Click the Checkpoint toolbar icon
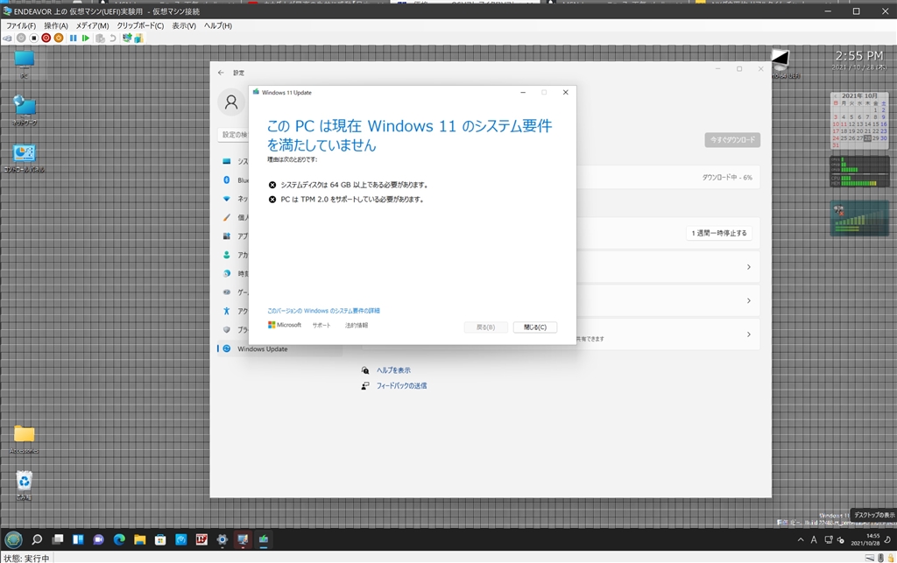Image resolution: width=897 pixels, height=563 pixels. 100,39
